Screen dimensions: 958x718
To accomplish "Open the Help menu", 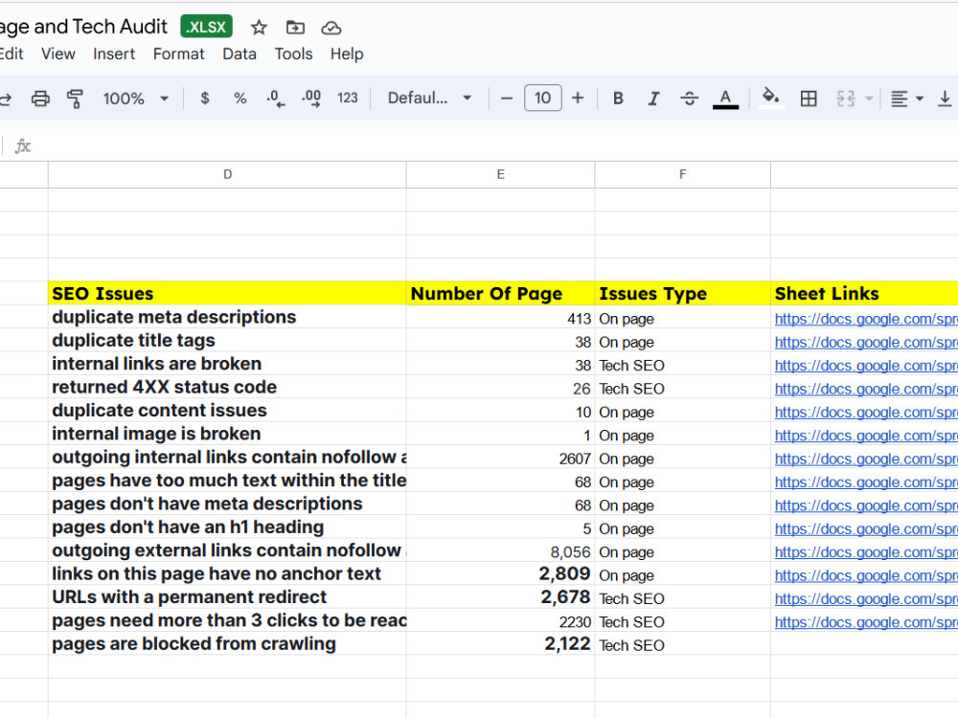I will point(347,54).
